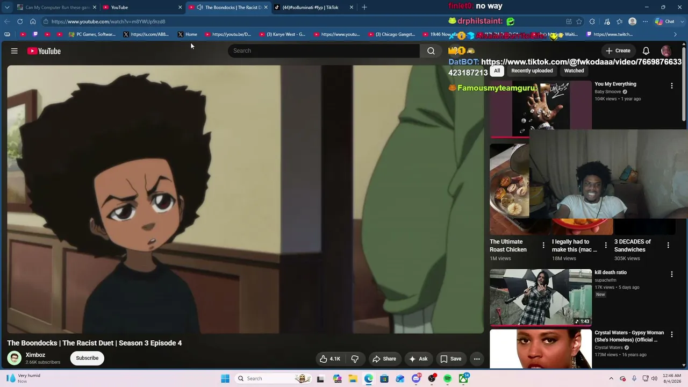Open the YouTube guide hamburger menu
The image size is (688, 387).
[15, 51]
